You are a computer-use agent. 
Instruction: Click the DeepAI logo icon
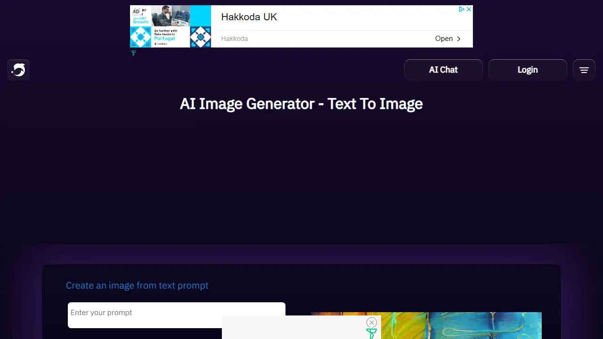18,70
